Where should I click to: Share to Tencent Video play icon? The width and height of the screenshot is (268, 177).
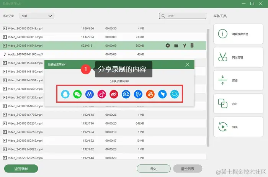click(138, 94)
